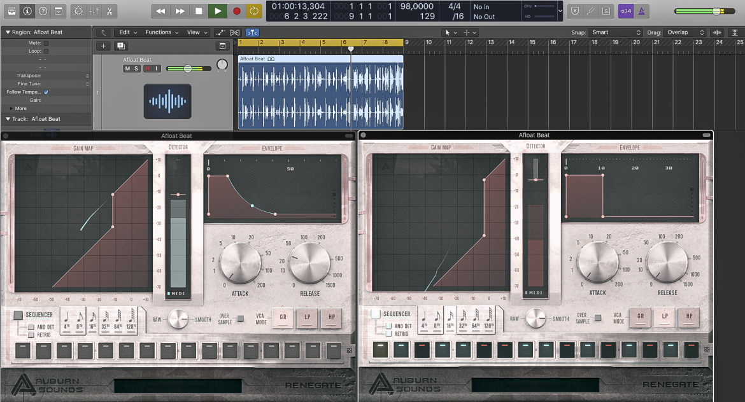The height and width of the screenshot is (402, 745).
Task: Toggle the Flex bowtie icon
Action: tap(235, 32)
